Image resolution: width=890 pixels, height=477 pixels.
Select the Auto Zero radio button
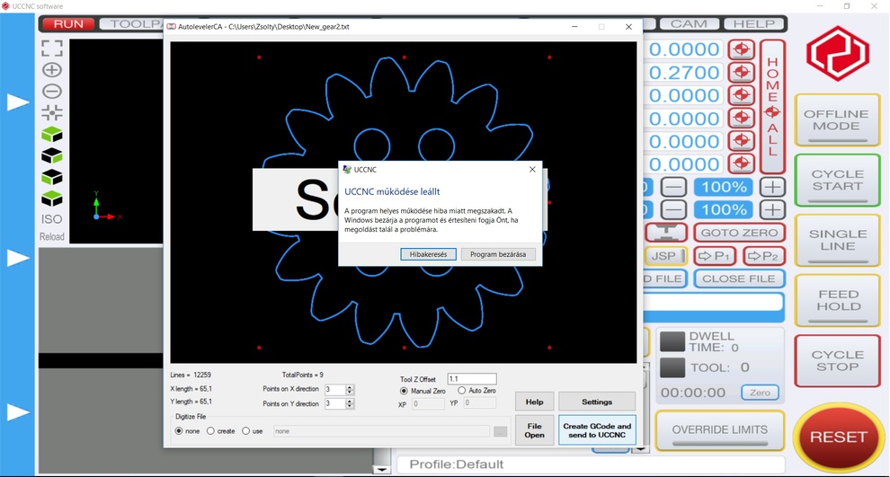point(462,391)
